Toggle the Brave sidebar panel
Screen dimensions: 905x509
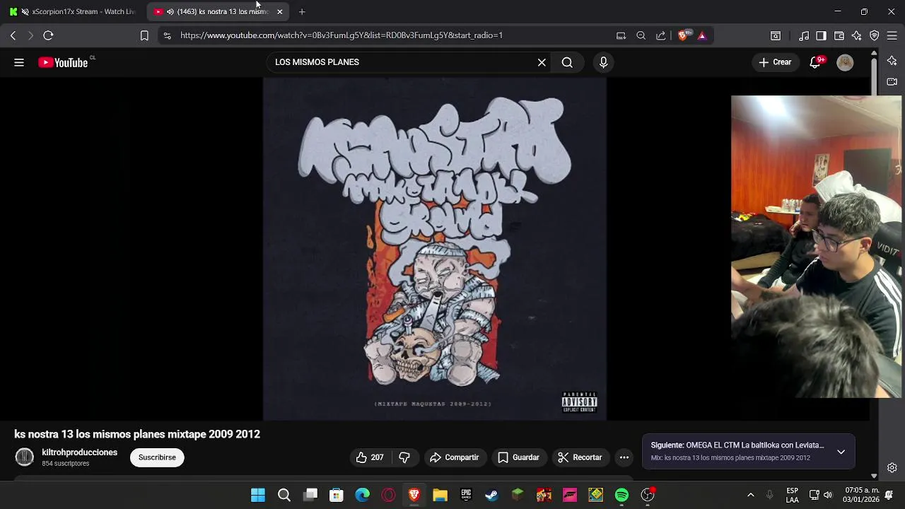pos(821,35)
